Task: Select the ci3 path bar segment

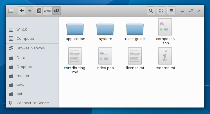Action: (x=57, y=11)
